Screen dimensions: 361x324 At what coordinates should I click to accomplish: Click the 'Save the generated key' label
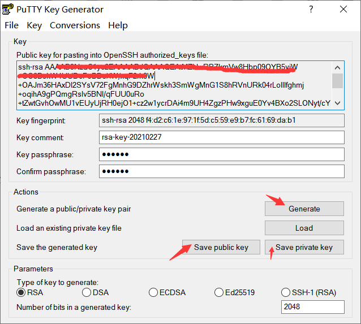tap(57, 247)
